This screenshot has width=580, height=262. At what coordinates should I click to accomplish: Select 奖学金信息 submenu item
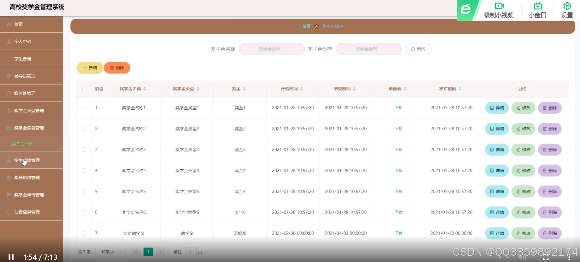pyautogui.click(x=22, y=144)
